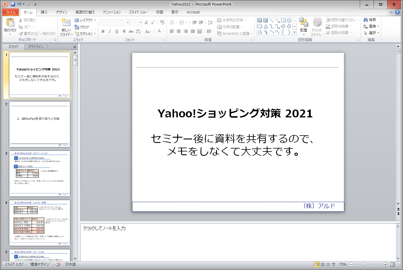
Task: Toggle Strikethrough (abc) formatting
Action: [x=131, y=31]
